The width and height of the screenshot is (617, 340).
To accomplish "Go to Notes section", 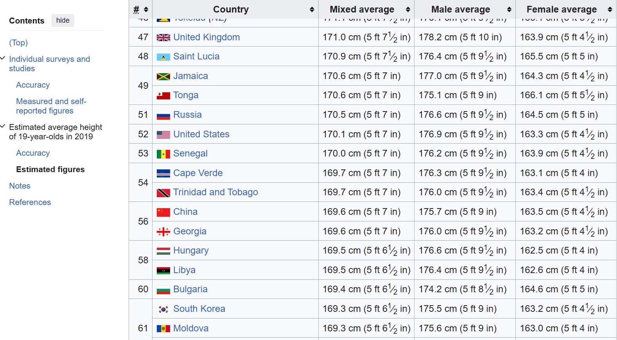I will [20, 186].
